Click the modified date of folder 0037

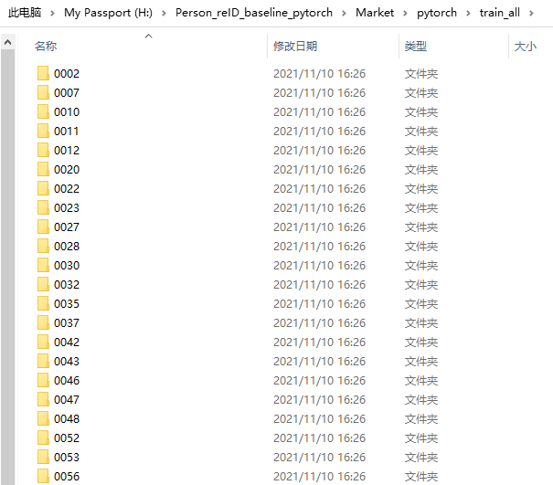click(319, 322)
